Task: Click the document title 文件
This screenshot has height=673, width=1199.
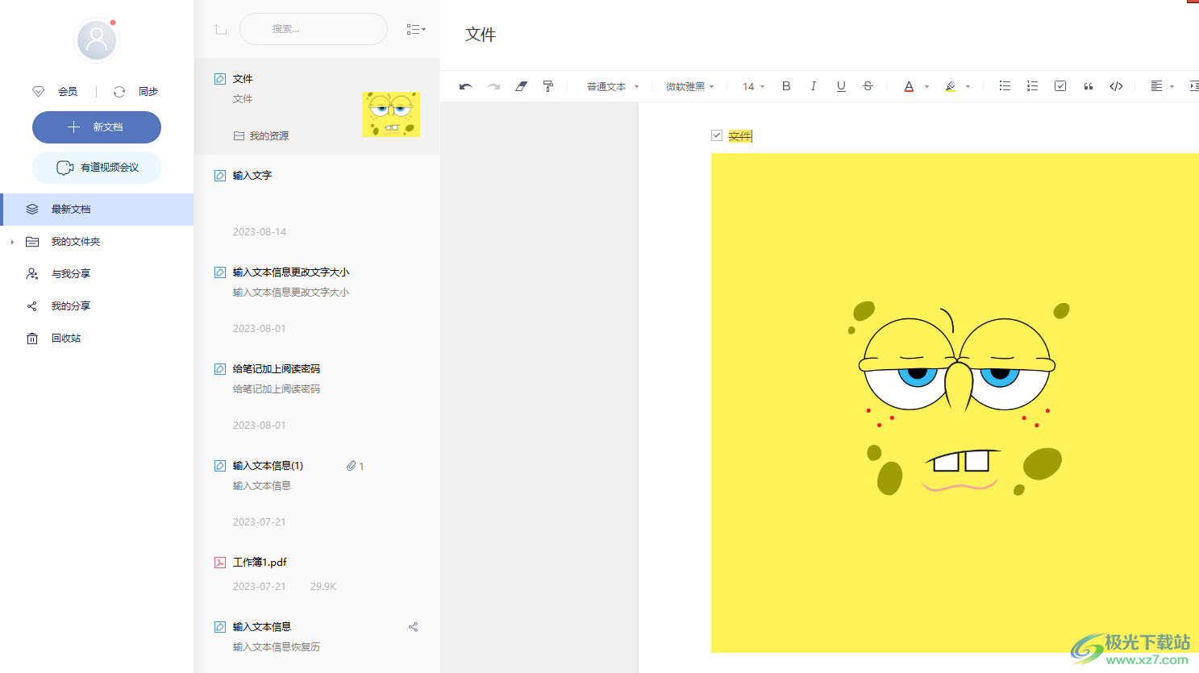Action: 481,35
